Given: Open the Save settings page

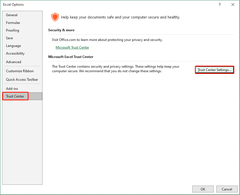Looking at the screenshot, I should coord(9,38).
